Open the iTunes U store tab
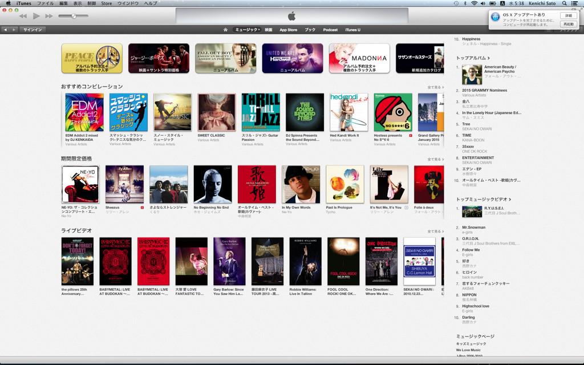 tap(352, 30)
